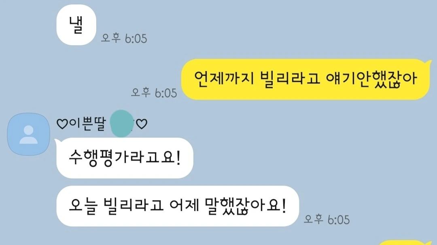The width and height of the screenshot is (437, 245).
Task: Open sender name '이쁜딸' text
Action: click(x=87, y=124)
